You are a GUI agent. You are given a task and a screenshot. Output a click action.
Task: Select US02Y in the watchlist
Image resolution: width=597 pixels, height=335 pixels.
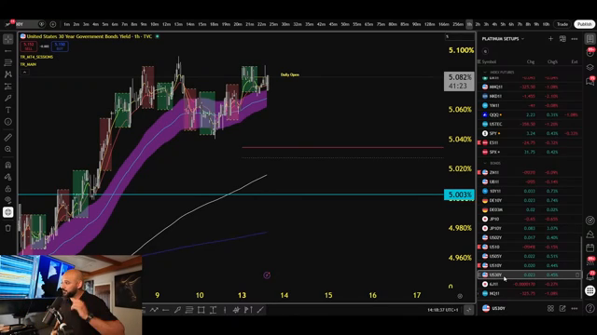pyautogui.click(x=529, y=237)
